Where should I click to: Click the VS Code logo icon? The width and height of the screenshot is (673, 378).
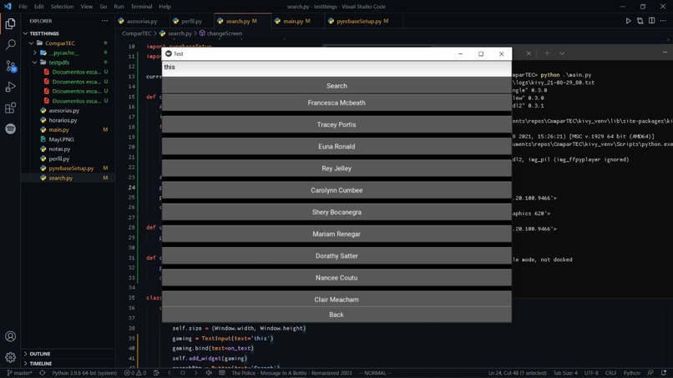pos(8,7)
